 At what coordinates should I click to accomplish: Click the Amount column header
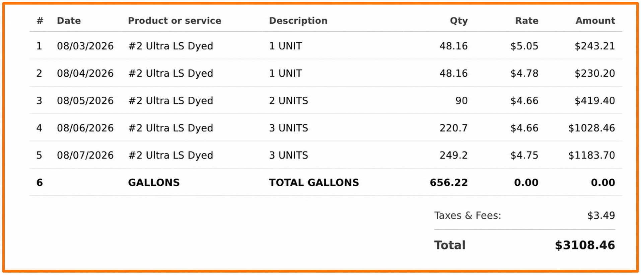click(595, 21)
